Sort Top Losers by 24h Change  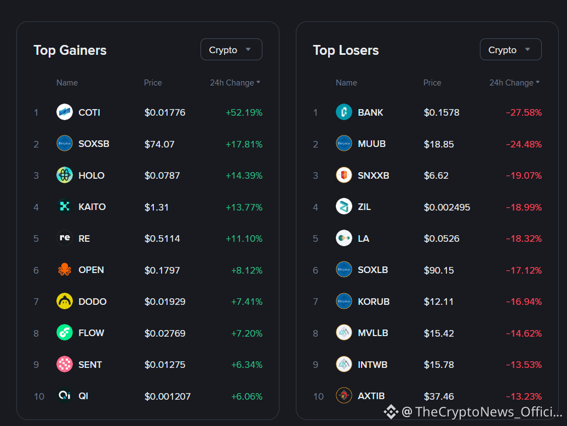click(514, 83)
